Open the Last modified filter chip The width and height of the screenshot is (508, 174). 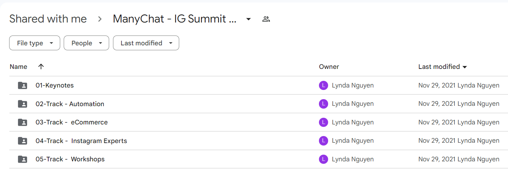click(x=146, y=43)
